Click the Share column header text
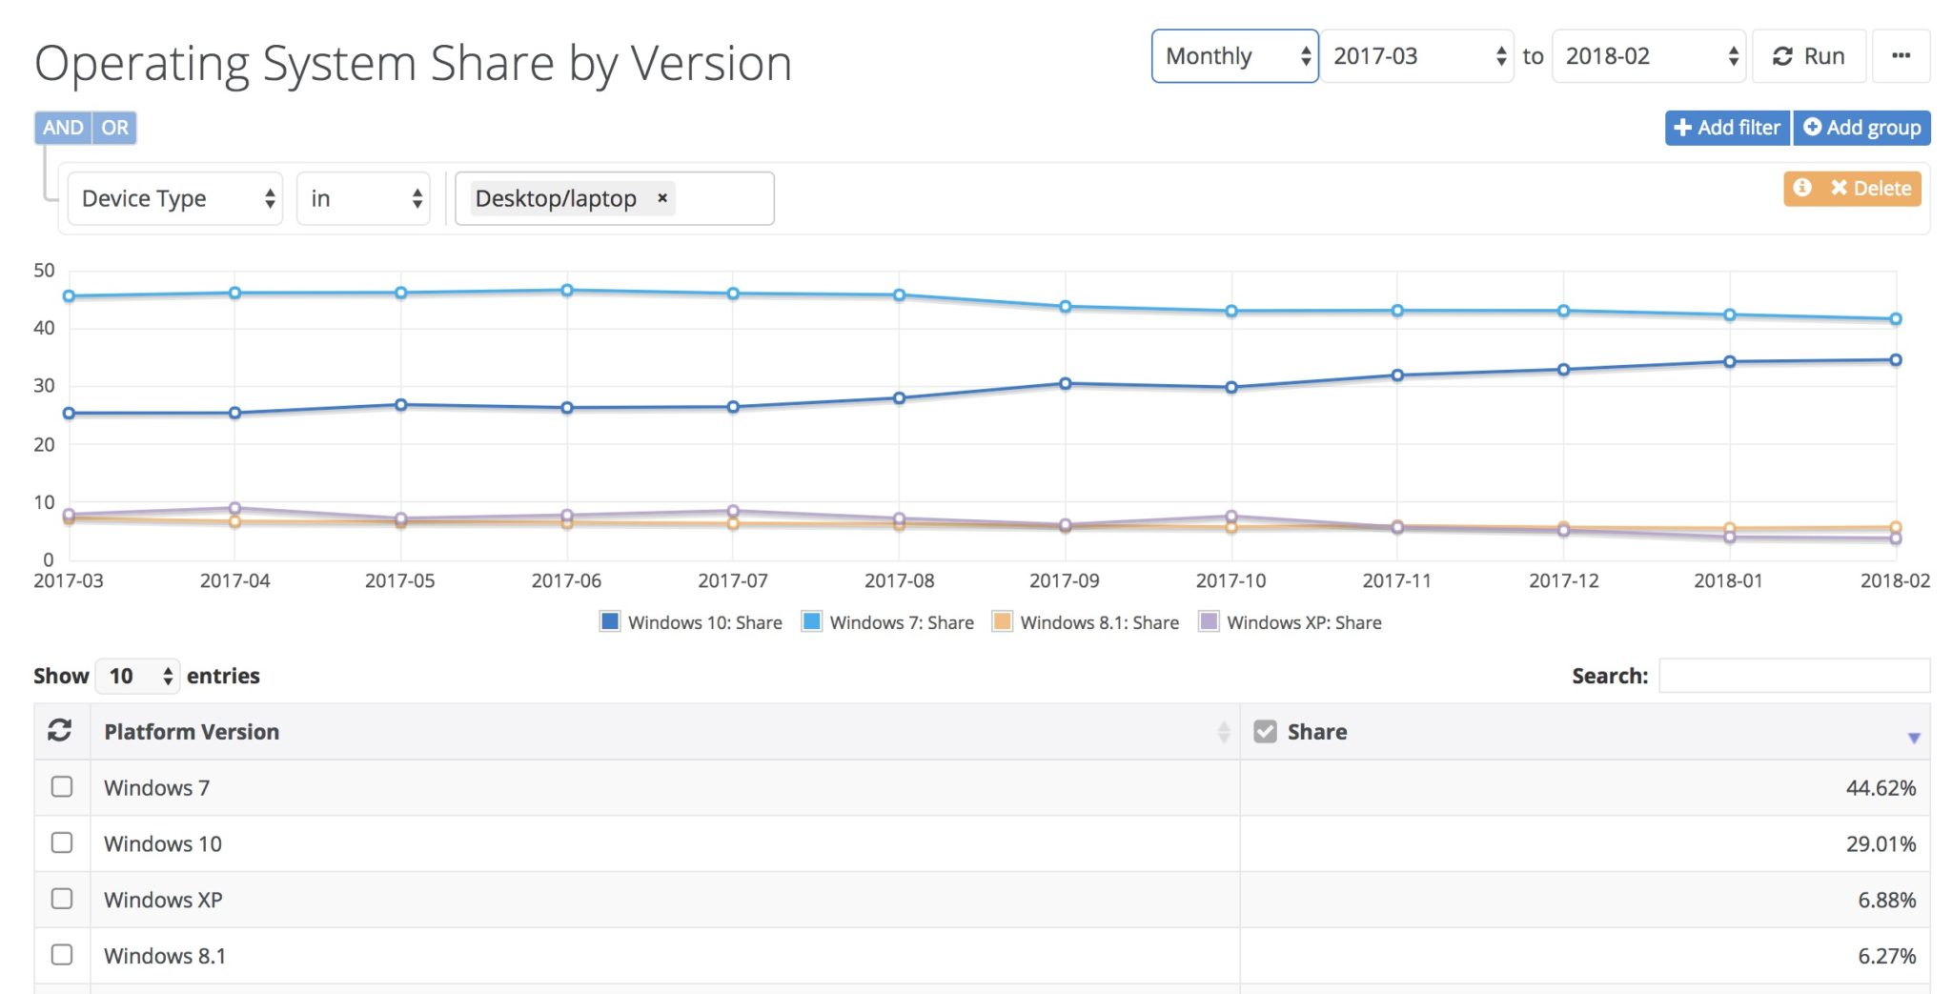The image size is (1952, 994). pyautogui.click(x=1317, y=732)
